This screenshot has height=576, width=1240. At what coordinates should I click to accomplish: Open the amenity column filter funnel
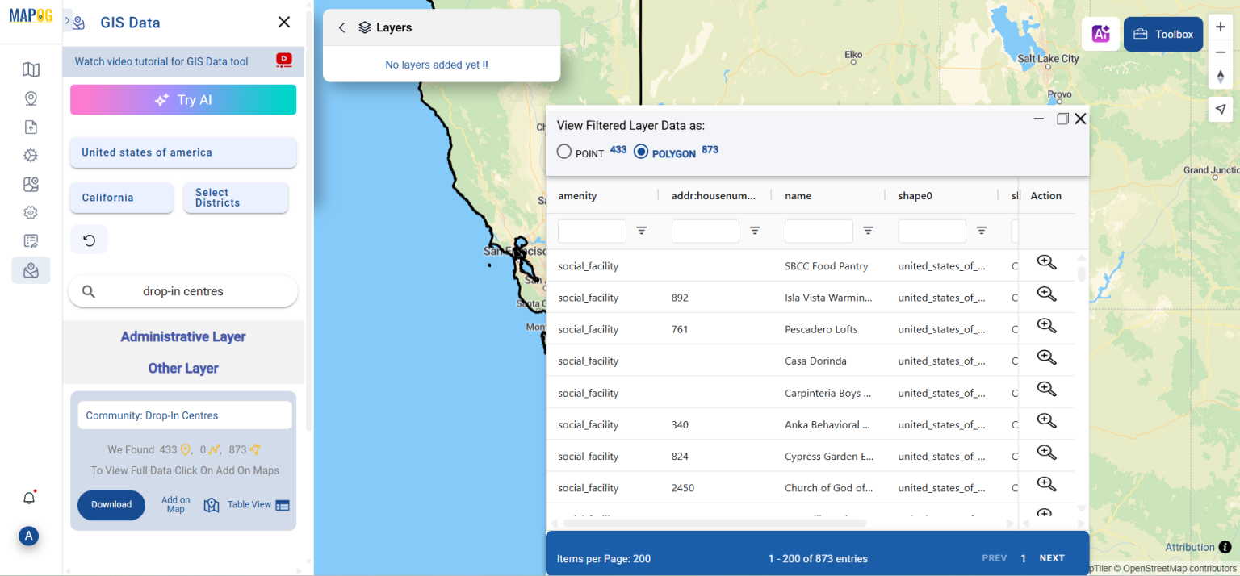(642, 231)
